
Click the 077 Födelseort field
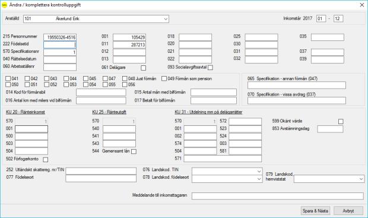click(x=101, y=179)
